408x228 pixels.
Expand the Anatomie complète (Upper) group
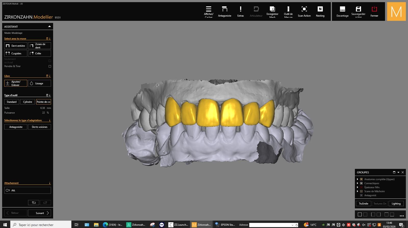tap(358, 179)
